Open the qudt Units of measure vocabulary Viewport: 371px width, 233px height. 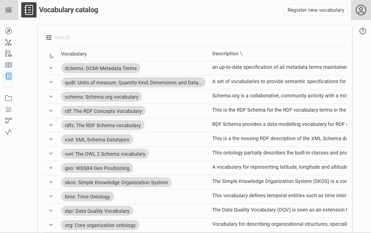[133, 83]
